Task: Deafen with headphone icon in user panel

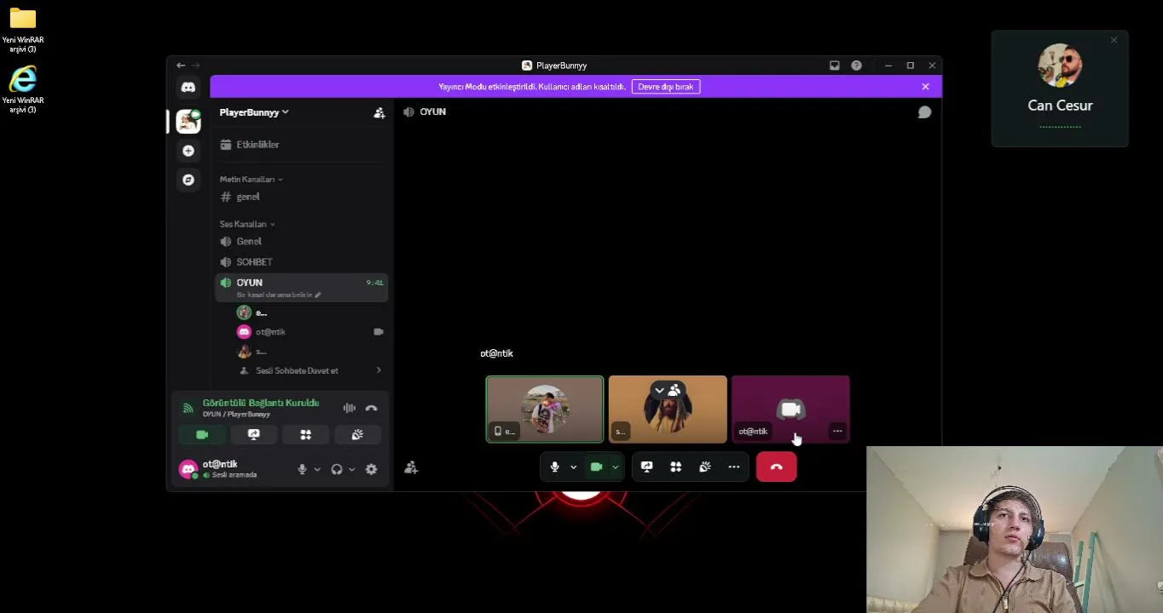Action: point(337,469)
